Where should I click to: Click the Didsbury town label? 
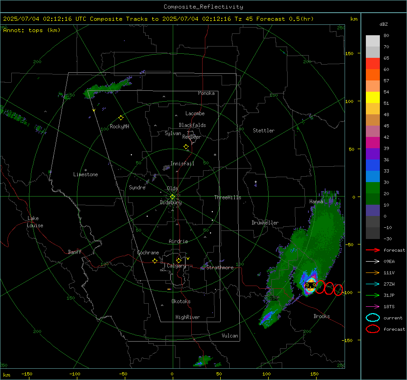170,202
